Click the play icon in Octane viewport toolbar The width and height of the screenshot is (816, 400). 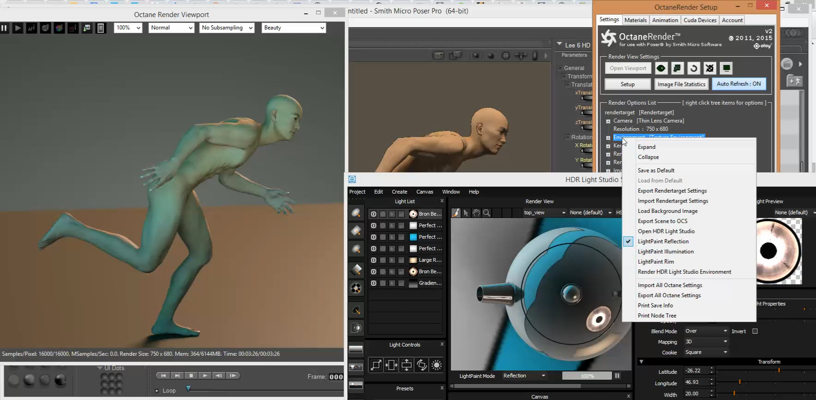18,28
